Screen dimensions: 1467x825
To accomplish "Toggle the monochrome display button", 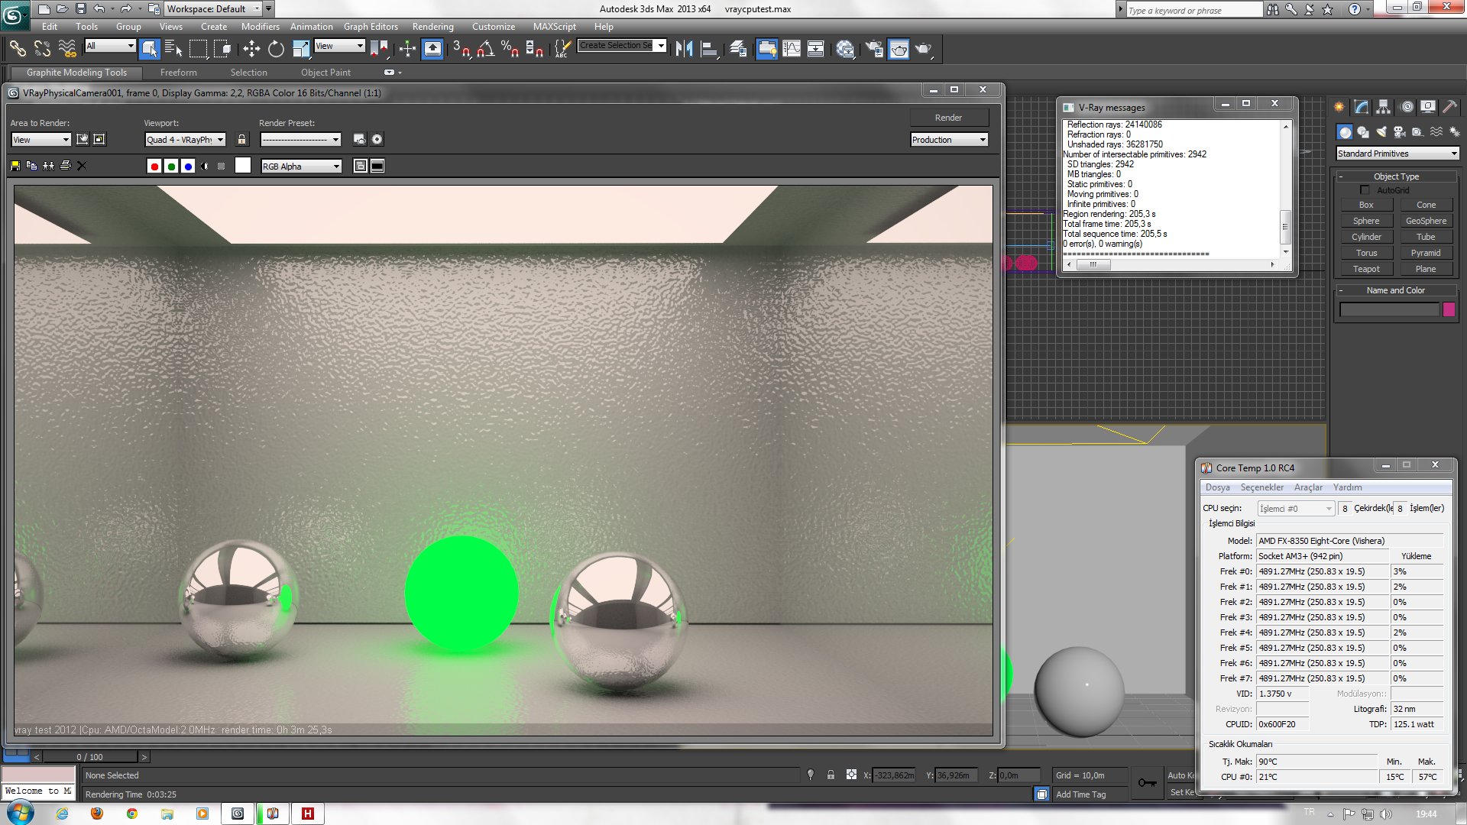I will pos(222,166).
